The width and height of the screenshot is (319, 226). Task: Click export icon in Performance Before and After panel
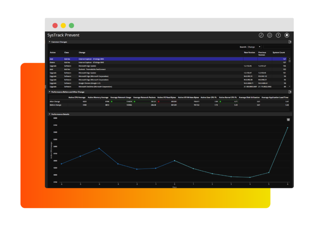290,92
